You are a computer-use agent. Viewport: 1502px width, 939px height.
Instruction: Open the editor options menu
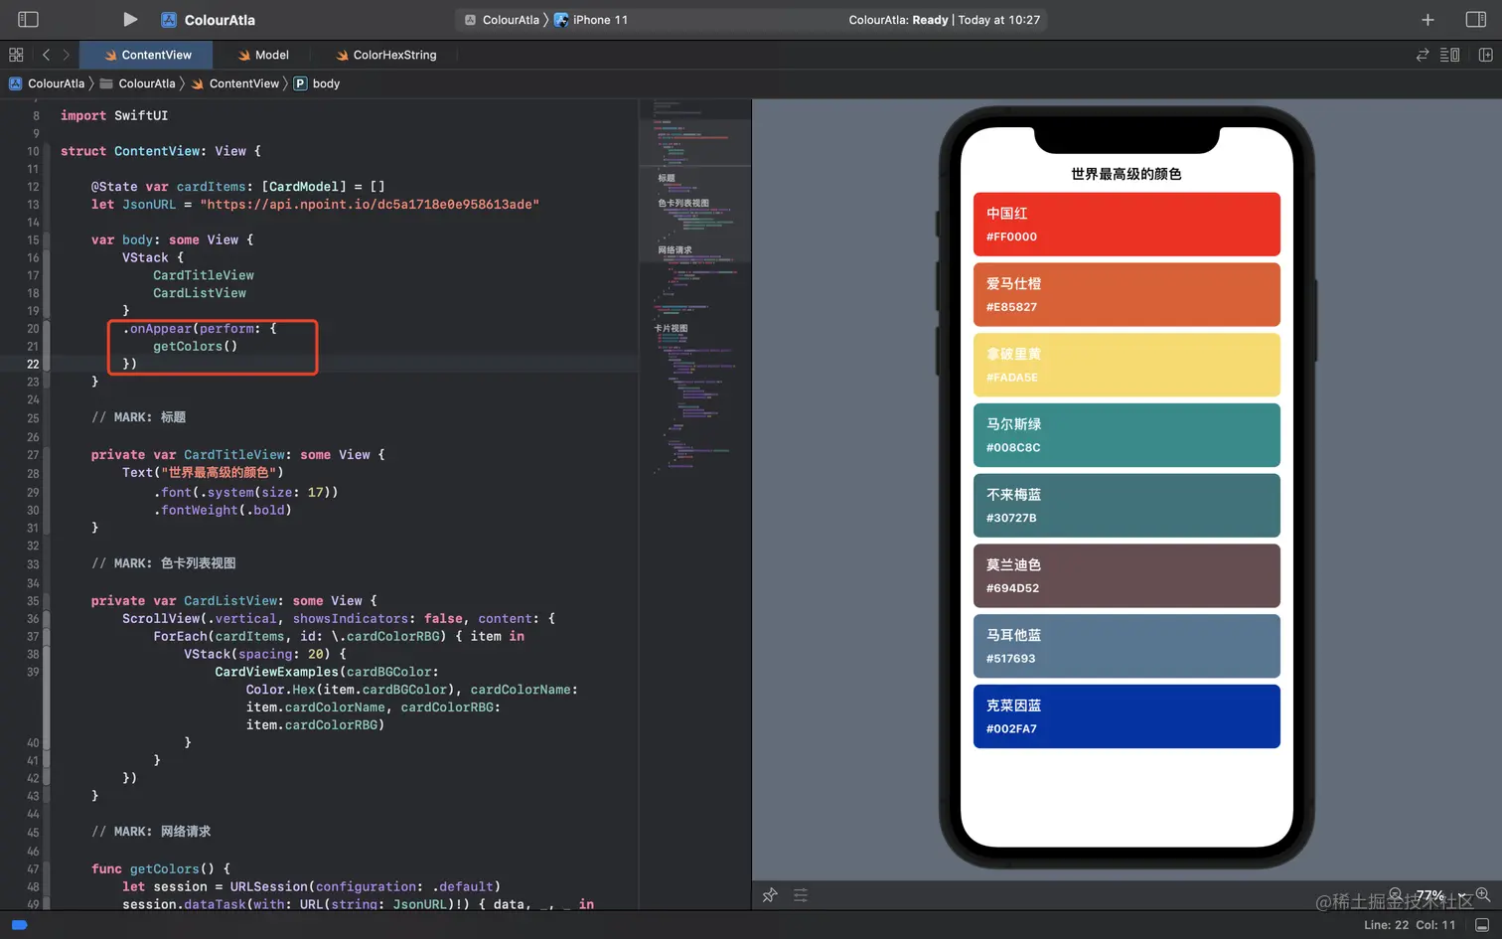(x=1450, y=55)
